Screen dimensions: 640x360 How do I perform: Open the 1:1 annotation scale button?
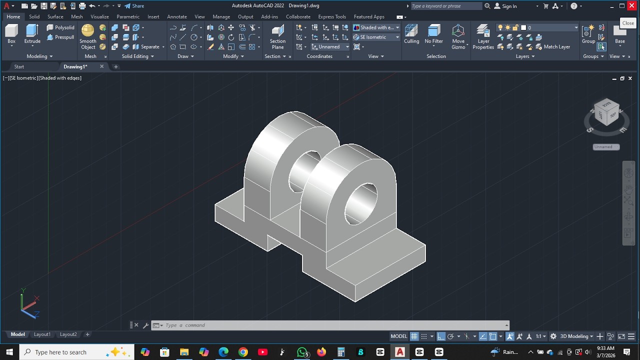[541, 336]
